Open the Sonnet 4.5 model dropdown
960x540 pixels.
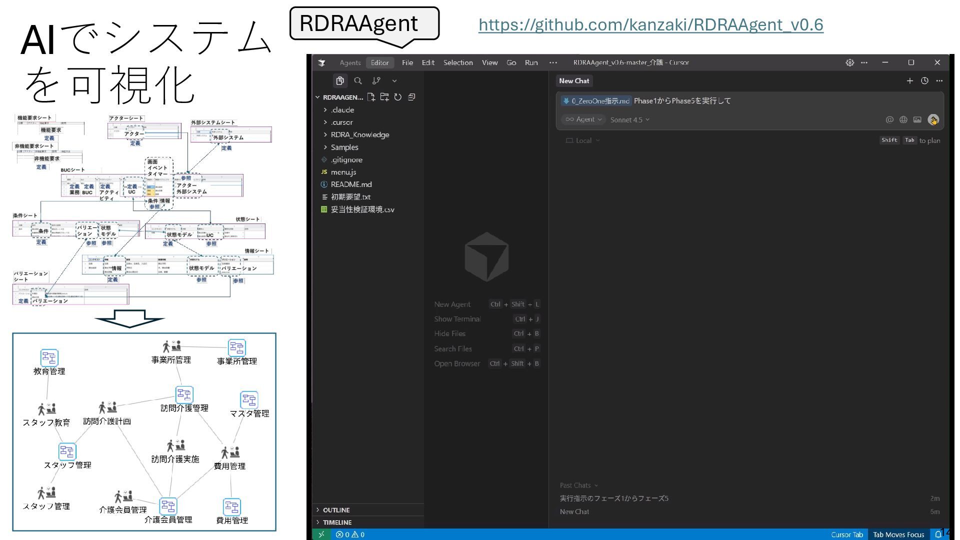[629, 120]
